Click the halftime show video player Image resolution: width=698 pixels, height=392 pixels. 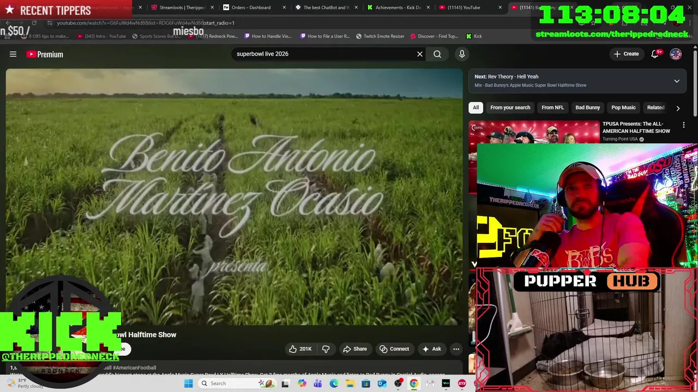point(234,197)
